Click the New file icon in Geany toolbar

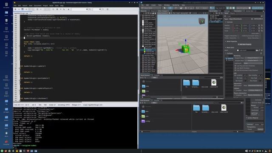15,9
